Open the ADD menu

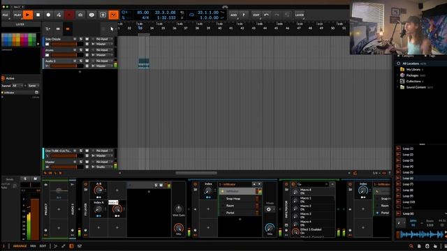click(233, 15)
